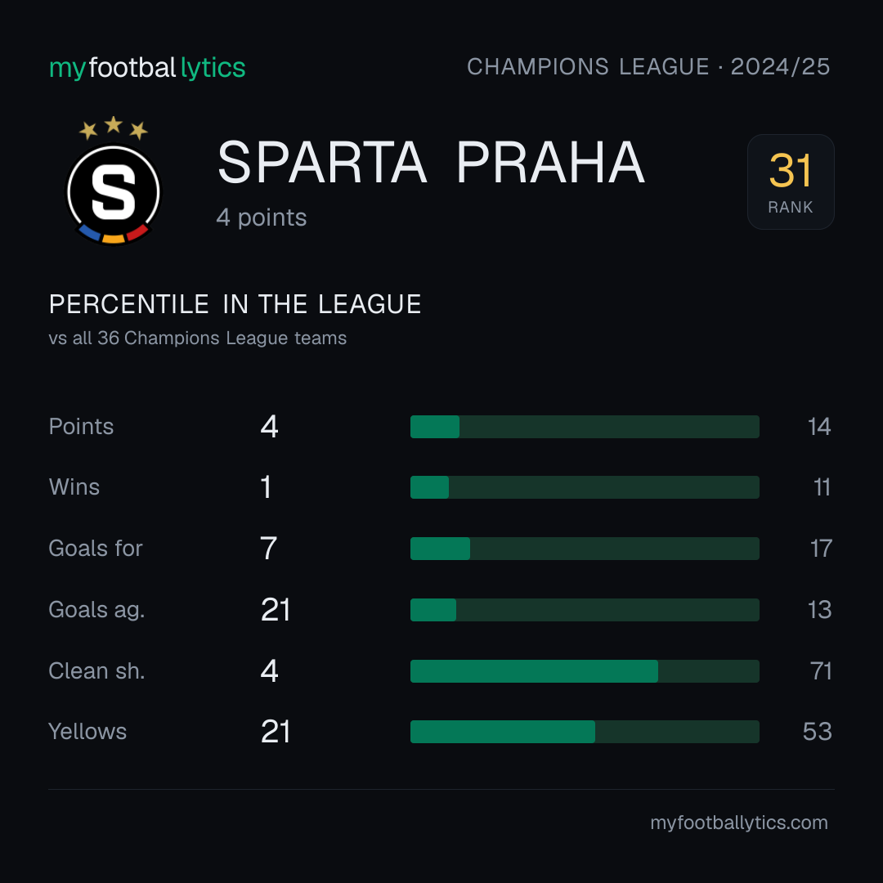Select the SPARTA PRAHA team title
883x883 pixels.
[x=431, y=163]
